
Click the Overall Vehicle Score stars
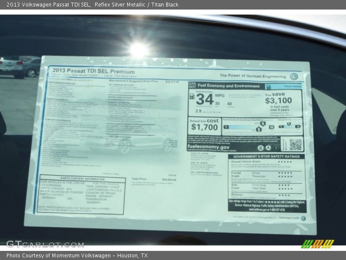pos(285,162)
